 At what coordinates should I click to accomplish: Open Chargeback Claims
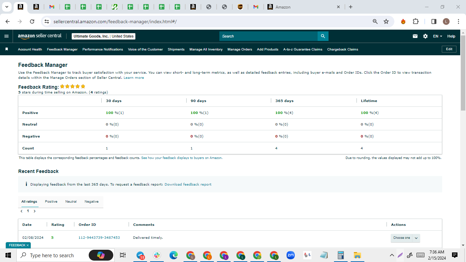click(x=343, y=49)
